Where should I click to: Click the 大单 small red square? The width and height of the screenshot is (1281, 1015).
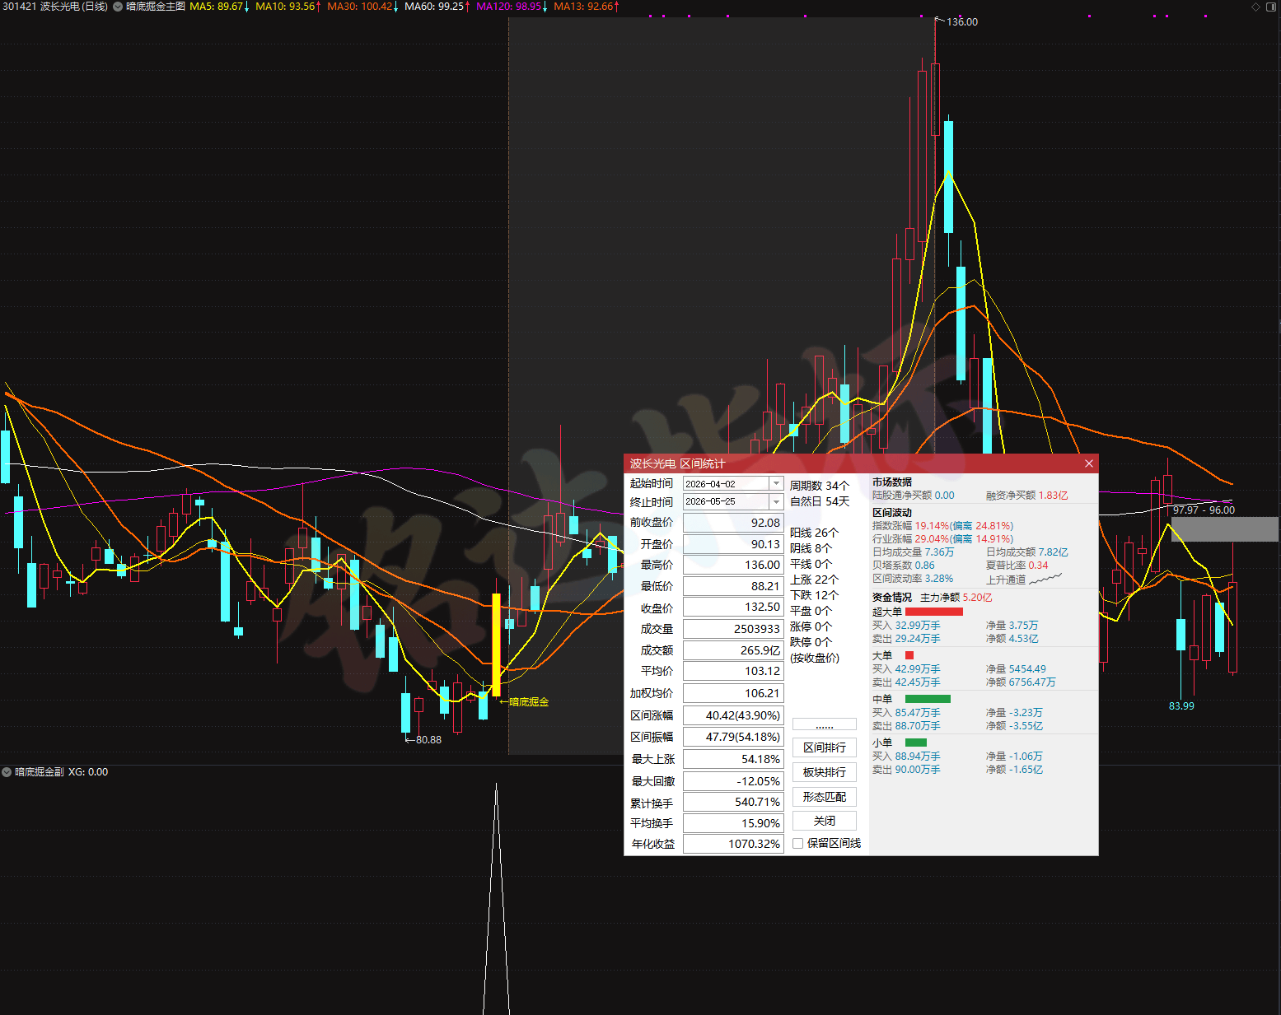click(909, 655)
